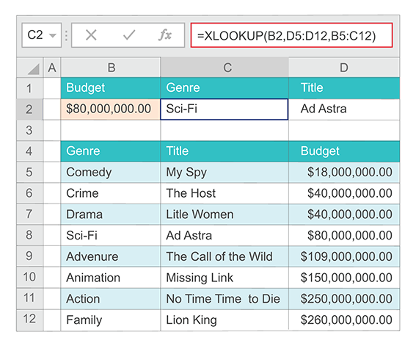Select The Call of the Wild cell
Image resolution: width=416 pixels, height=346 pixels.
pyautogui.click(x=225, y=256)
